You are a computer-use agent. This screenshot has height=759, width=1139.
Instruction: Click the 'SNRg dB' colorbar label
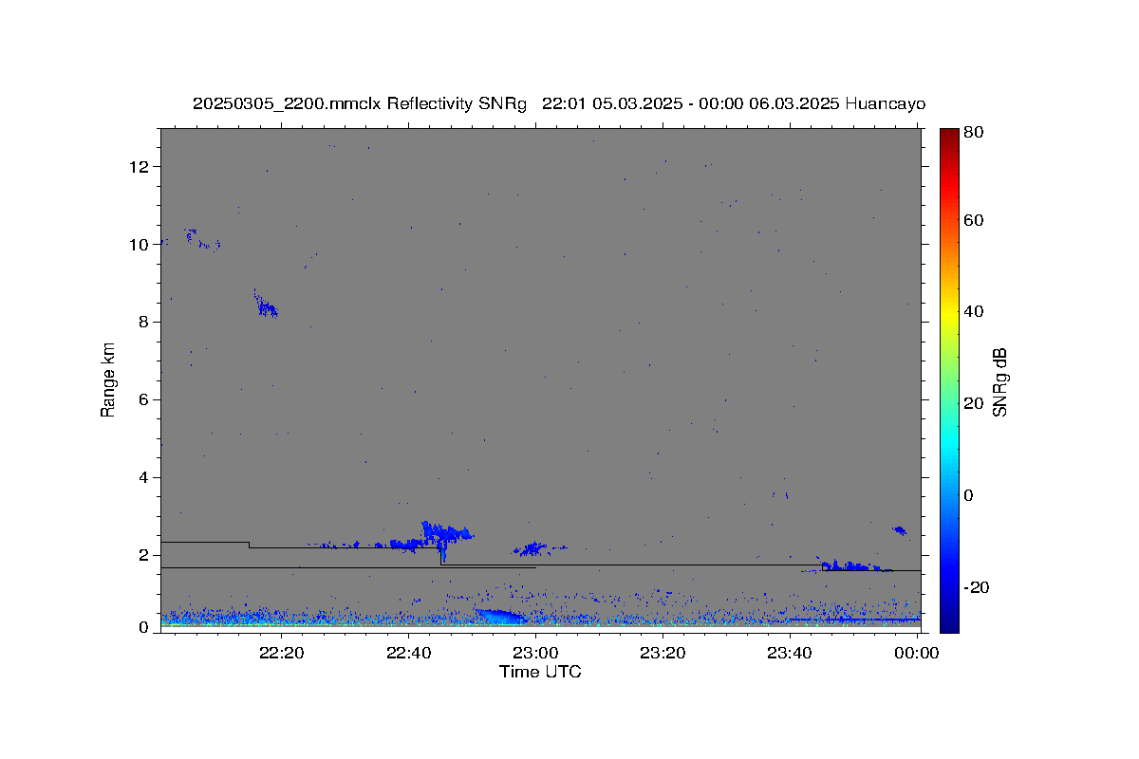click(999, 381)
